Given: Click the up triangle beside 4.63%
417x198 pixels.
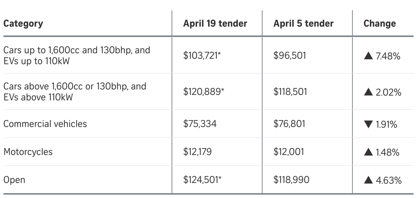Looking at the screenshot, I should [368, 180].
